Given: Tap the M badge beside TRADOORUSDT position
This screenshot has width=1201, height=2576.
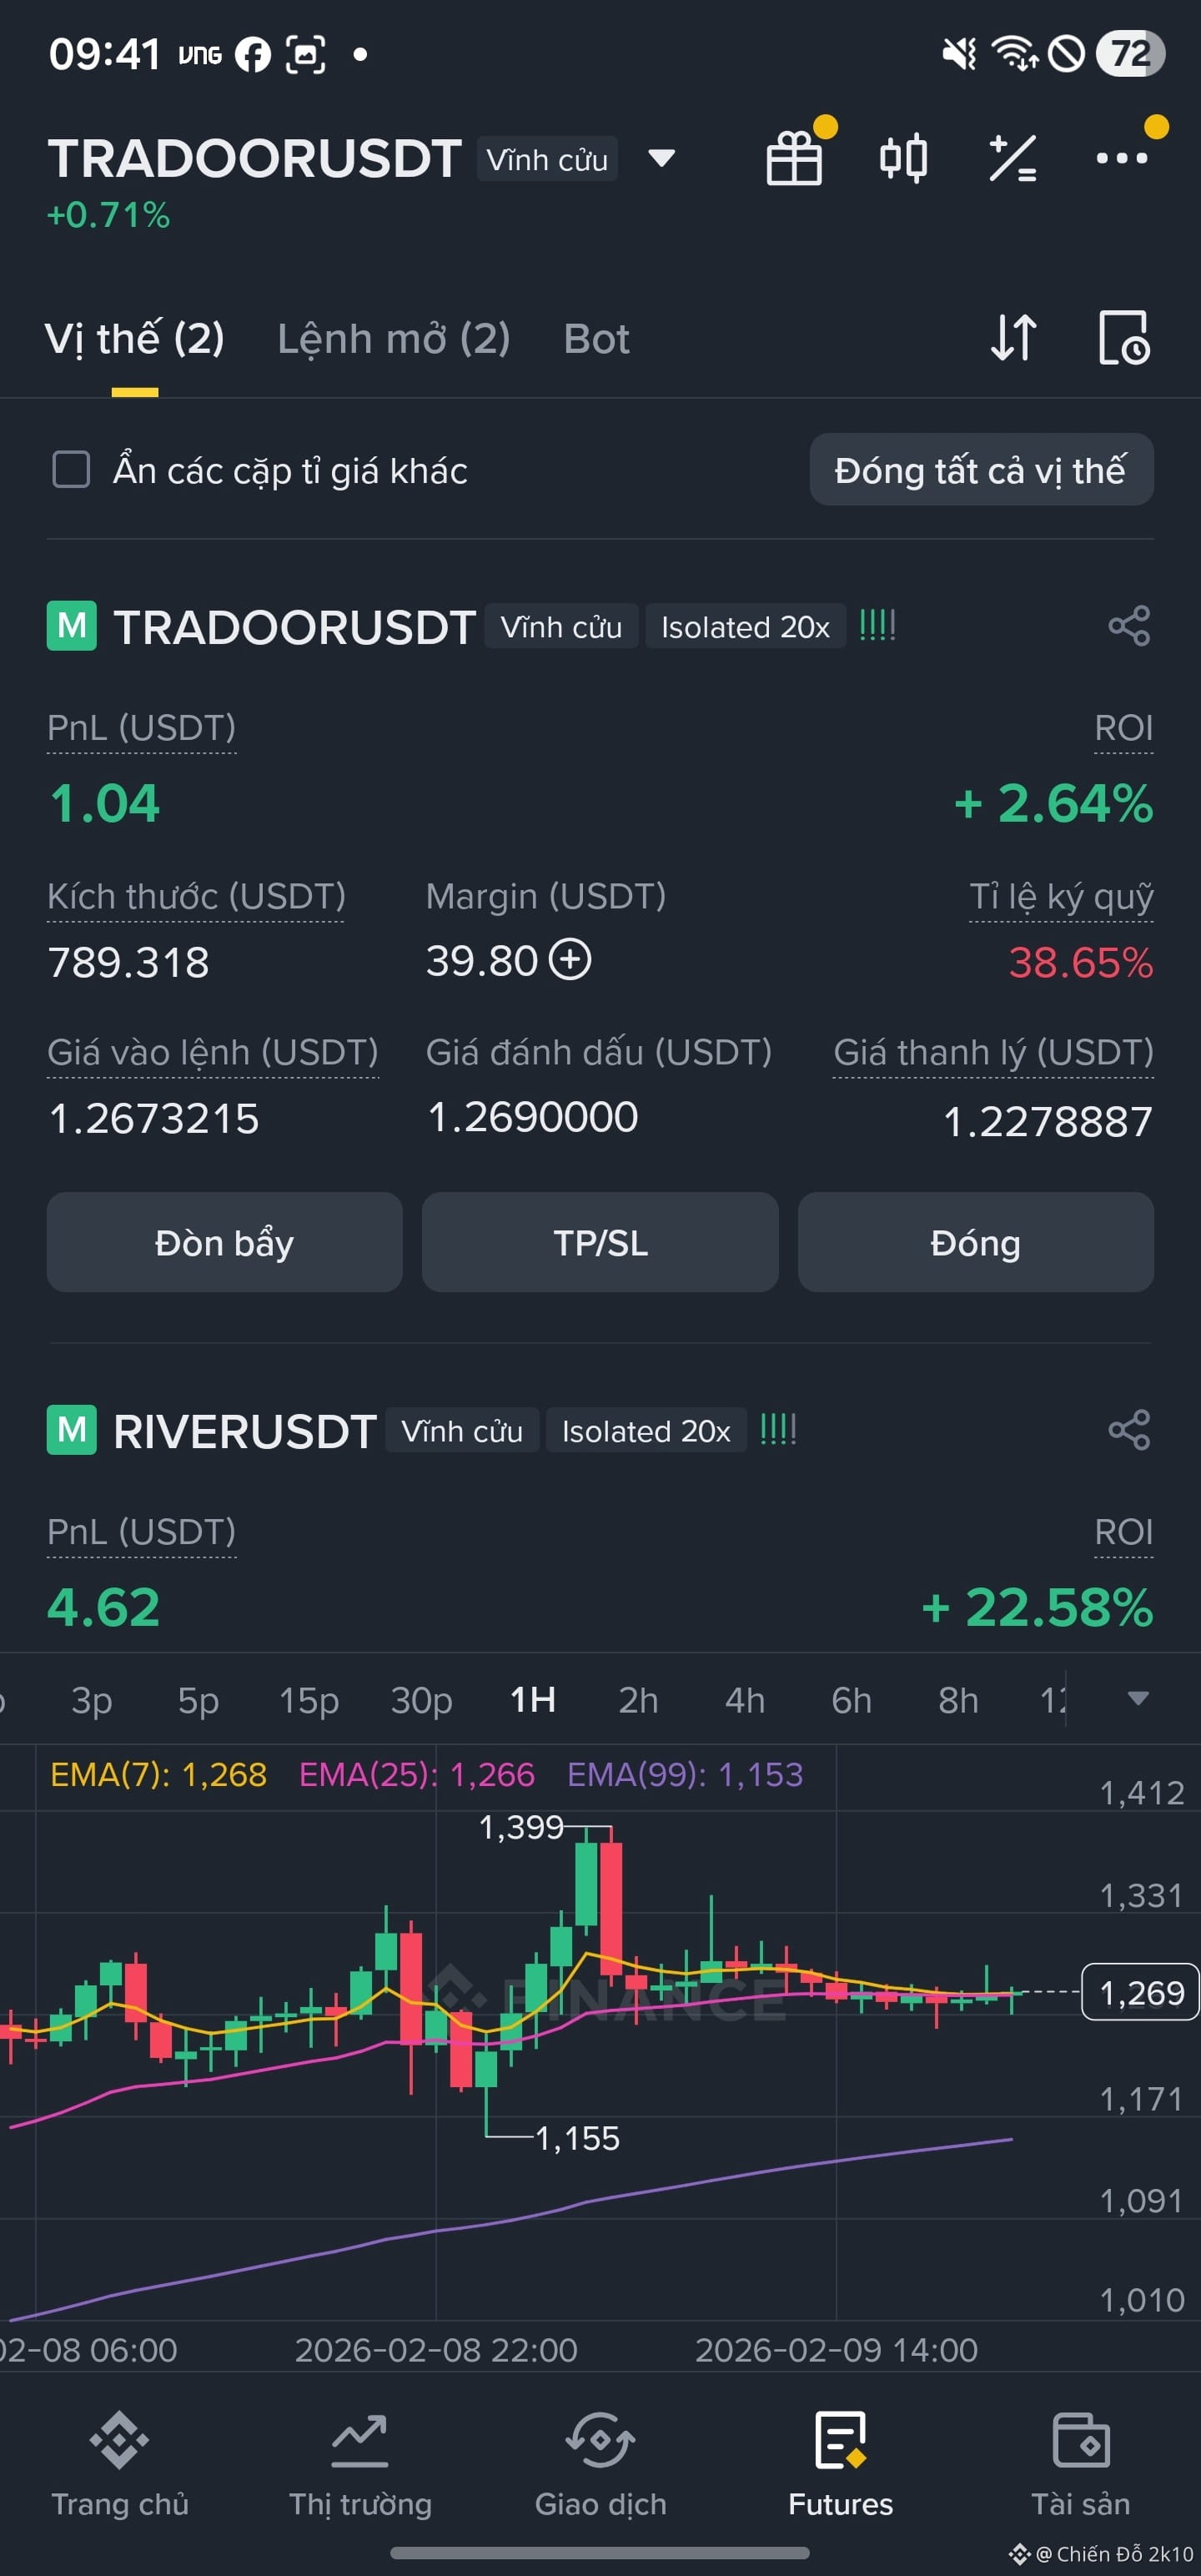Looking at the screenshot, I should [x=72, y=626].
